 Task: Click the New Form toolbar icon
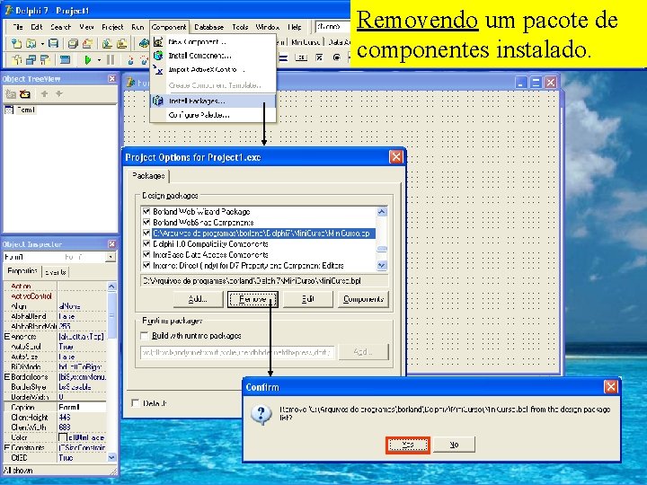point(65,60)
